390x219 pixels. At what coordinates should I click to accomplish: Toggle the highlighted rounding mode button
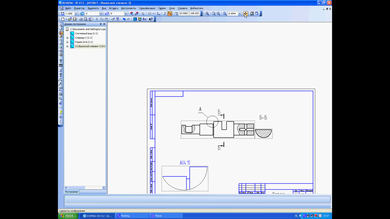point(170,14)
